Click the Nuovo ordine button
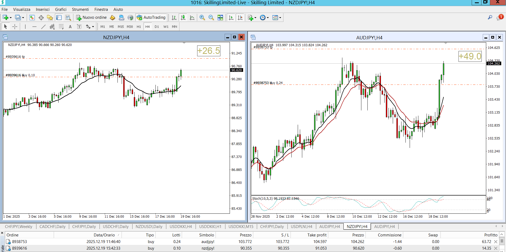 pyautogui.click(x=91, y=17)
